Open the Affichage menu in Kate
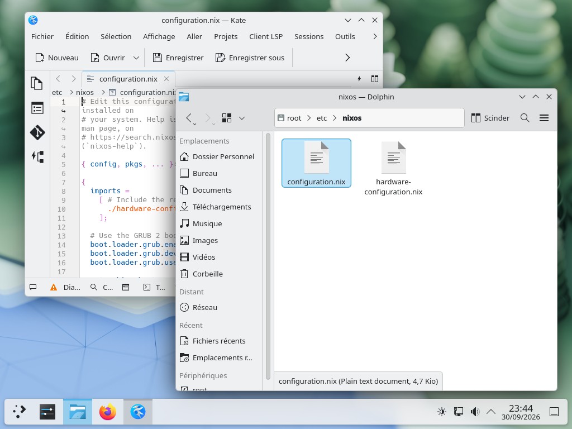 [x=159, y=36]
